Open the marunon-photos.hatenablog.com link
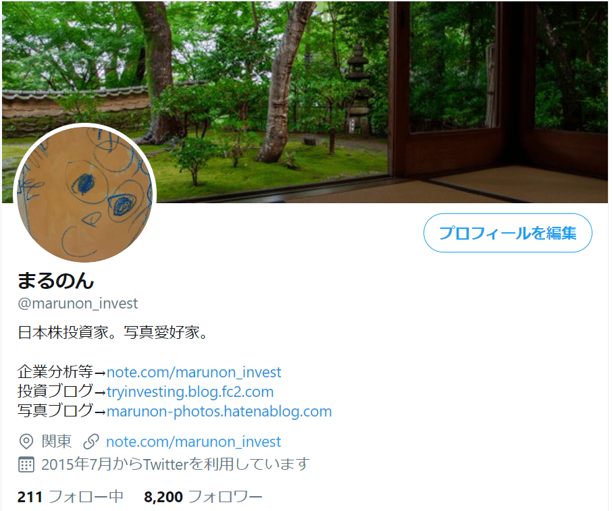 [x=219, y=411]
